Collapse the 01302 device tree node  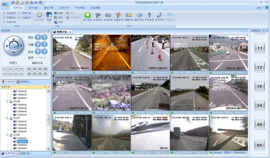[x=7, y=135]
